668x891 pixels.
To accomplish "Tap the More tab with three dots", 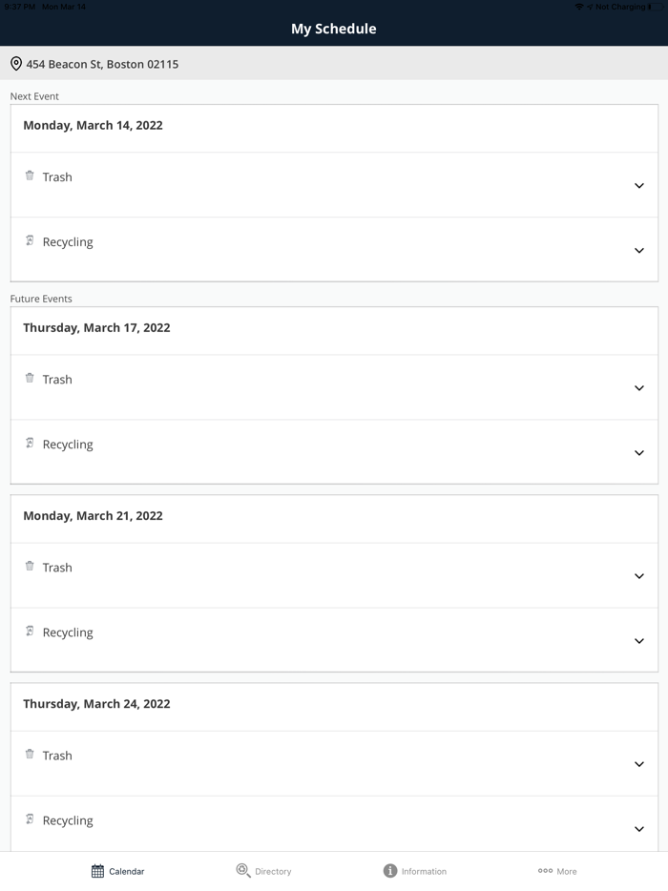I will coord(556,870).
